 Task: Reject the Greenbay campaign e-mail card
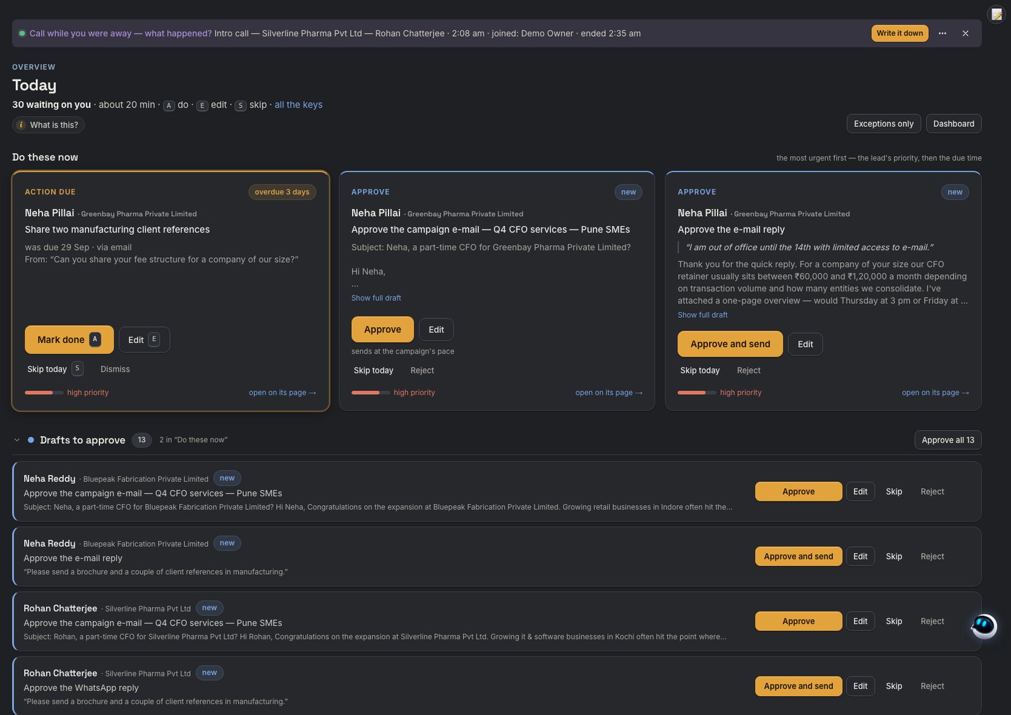[x=422, y=371]
